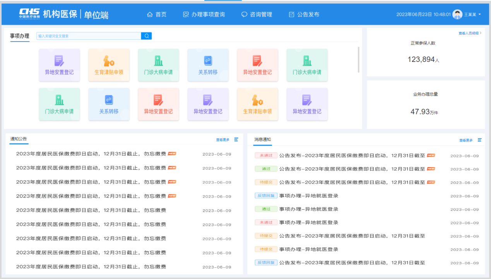This screenshot has height=279, width=491.
Task: Open the 反馈回复 事项办理-异地就医登录 message
Action: pyautogui.click(x=308, y=196)
